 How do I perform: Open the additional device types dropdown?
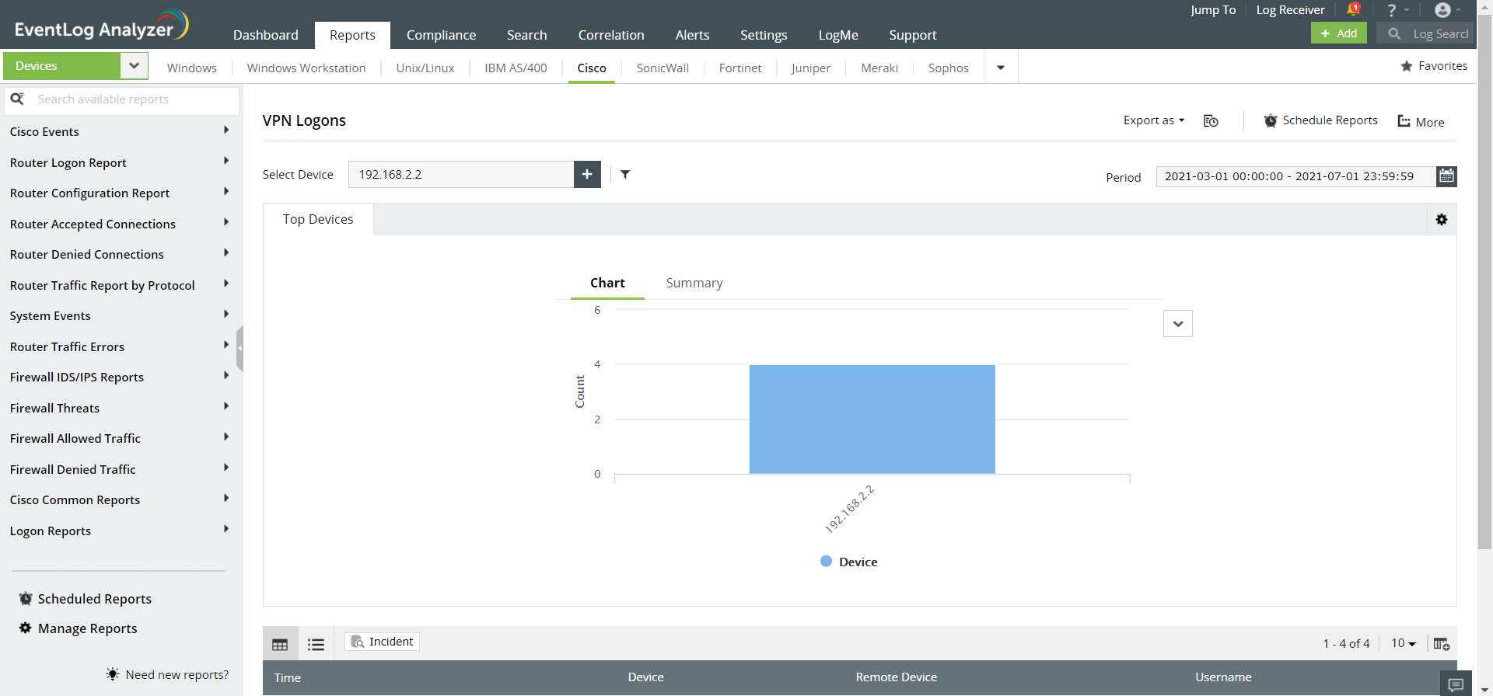tap(1001, 68)
